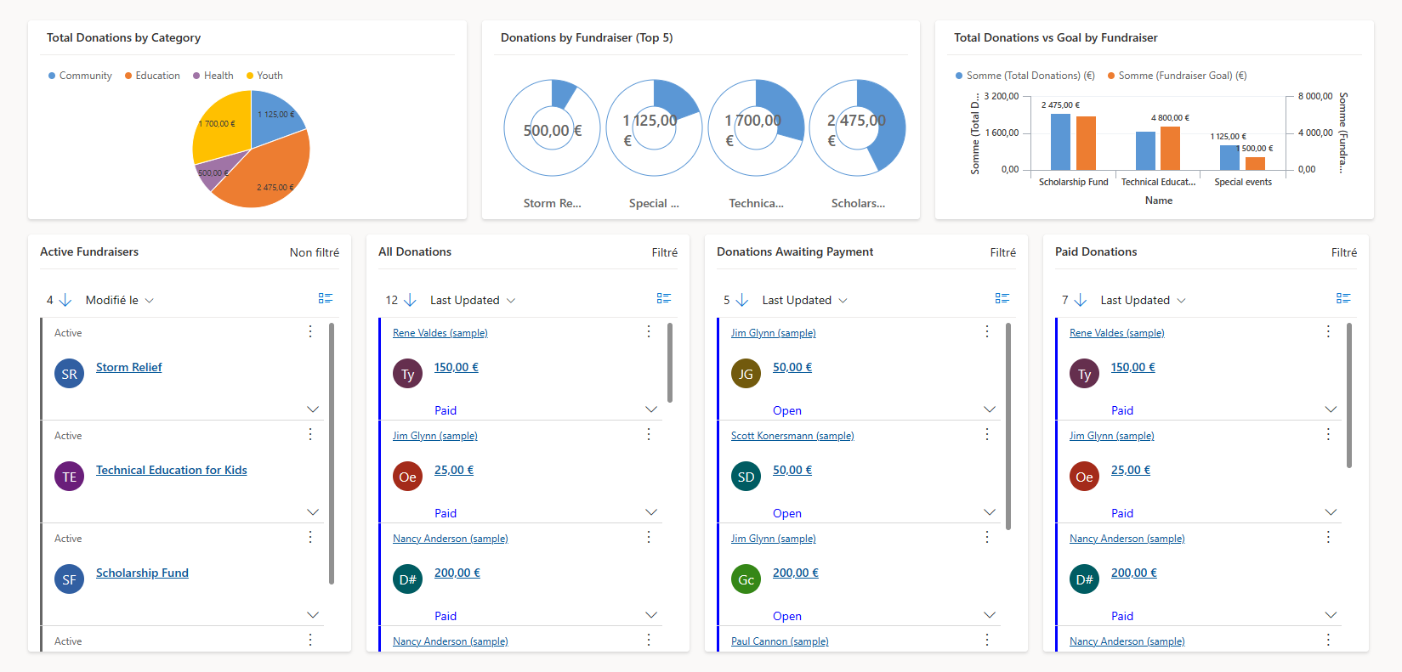Click the All Donations list scrollbar
1402x672 pixels.
coord(670,363)
